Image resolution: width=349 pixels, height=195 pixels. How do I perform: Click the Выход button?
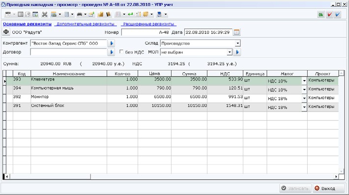click(x=328, y=188)
